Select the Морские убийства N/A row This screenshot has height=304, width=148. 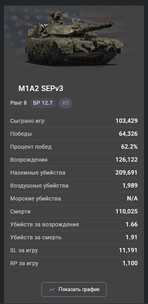pos(74,198)
